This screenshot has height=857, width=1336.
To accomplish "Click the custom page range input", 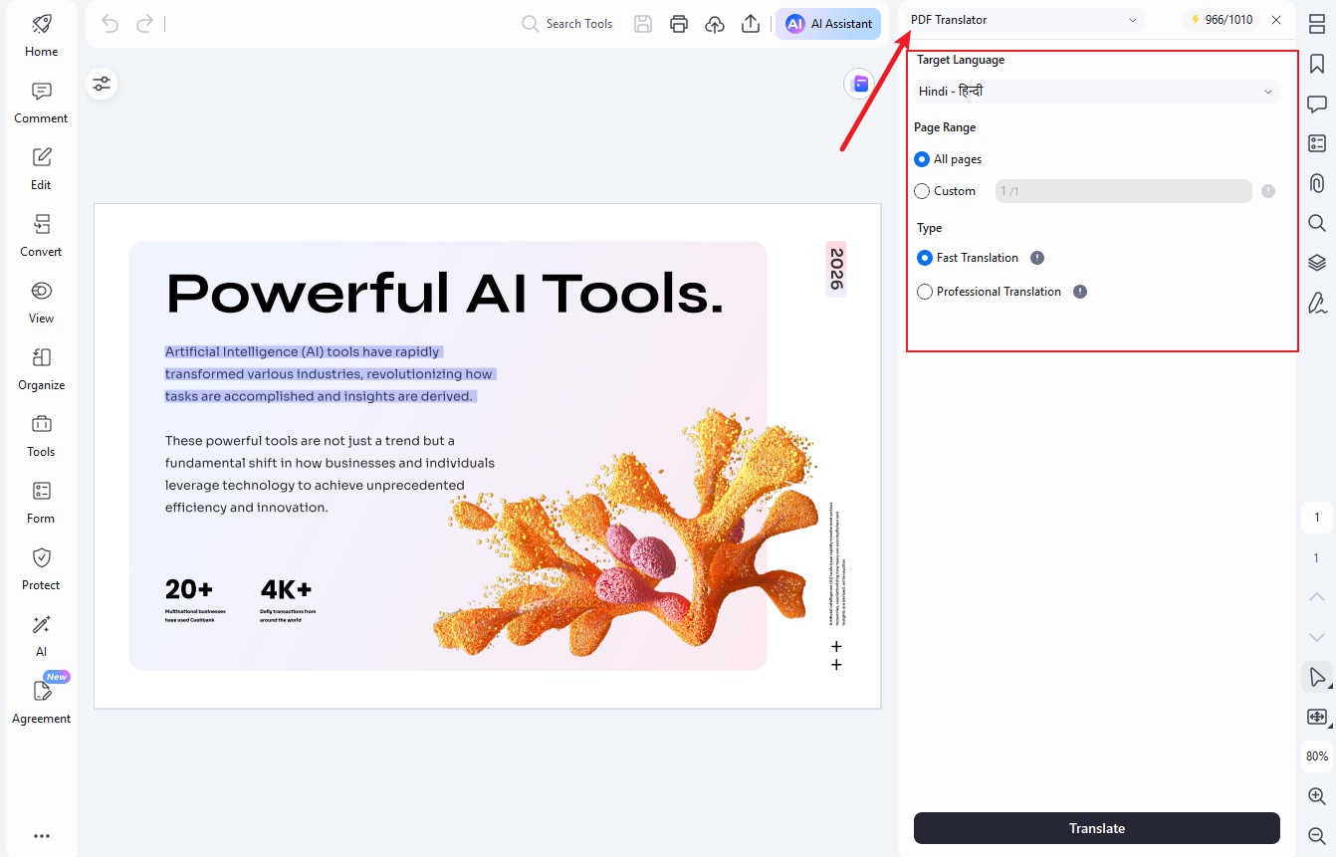I will (1124, 191).
